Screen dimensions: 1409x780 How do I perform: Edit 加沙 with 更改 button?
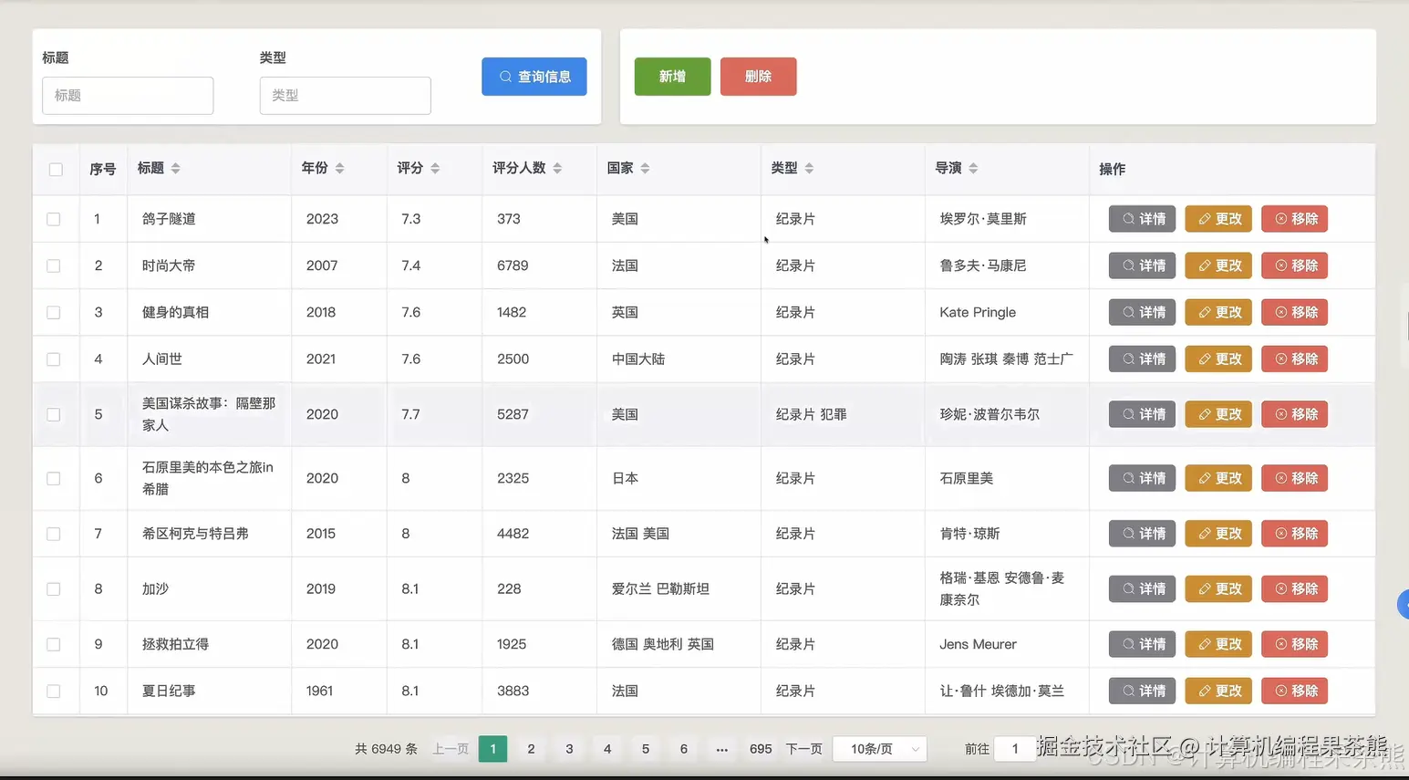click(1218, 588)
